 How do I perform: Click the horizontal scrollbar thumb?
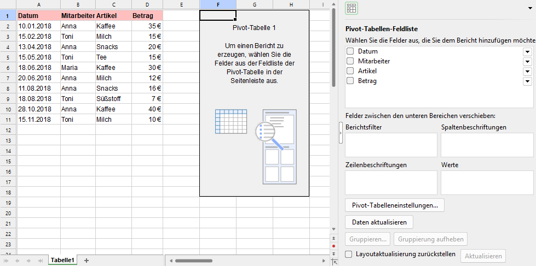(194, 261)
